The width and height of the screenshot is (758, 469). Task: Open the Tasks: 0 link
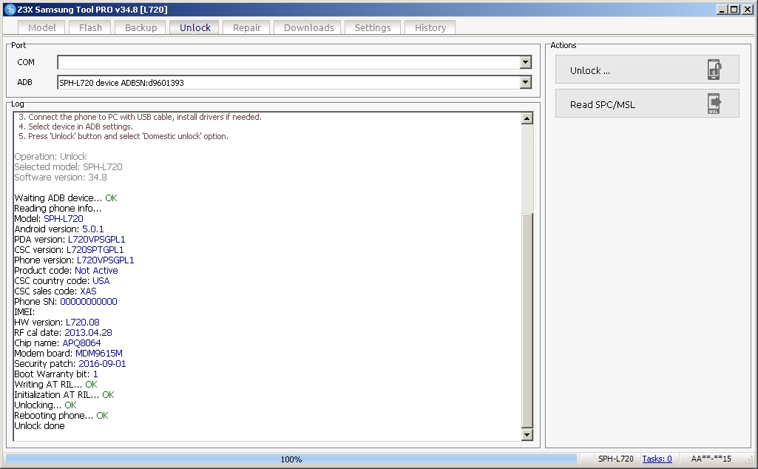[657, 459]
